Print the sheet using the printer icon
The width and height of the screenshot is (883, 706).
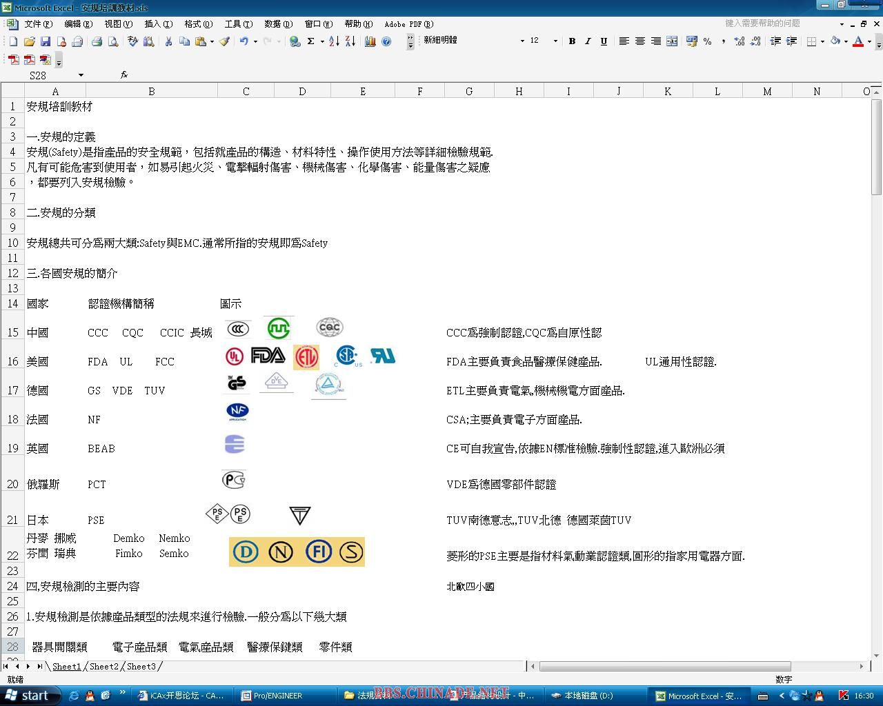click(97, 41)
